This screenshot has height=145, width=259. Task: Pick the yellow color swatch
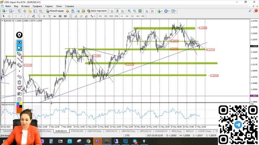tap(21, 104)
